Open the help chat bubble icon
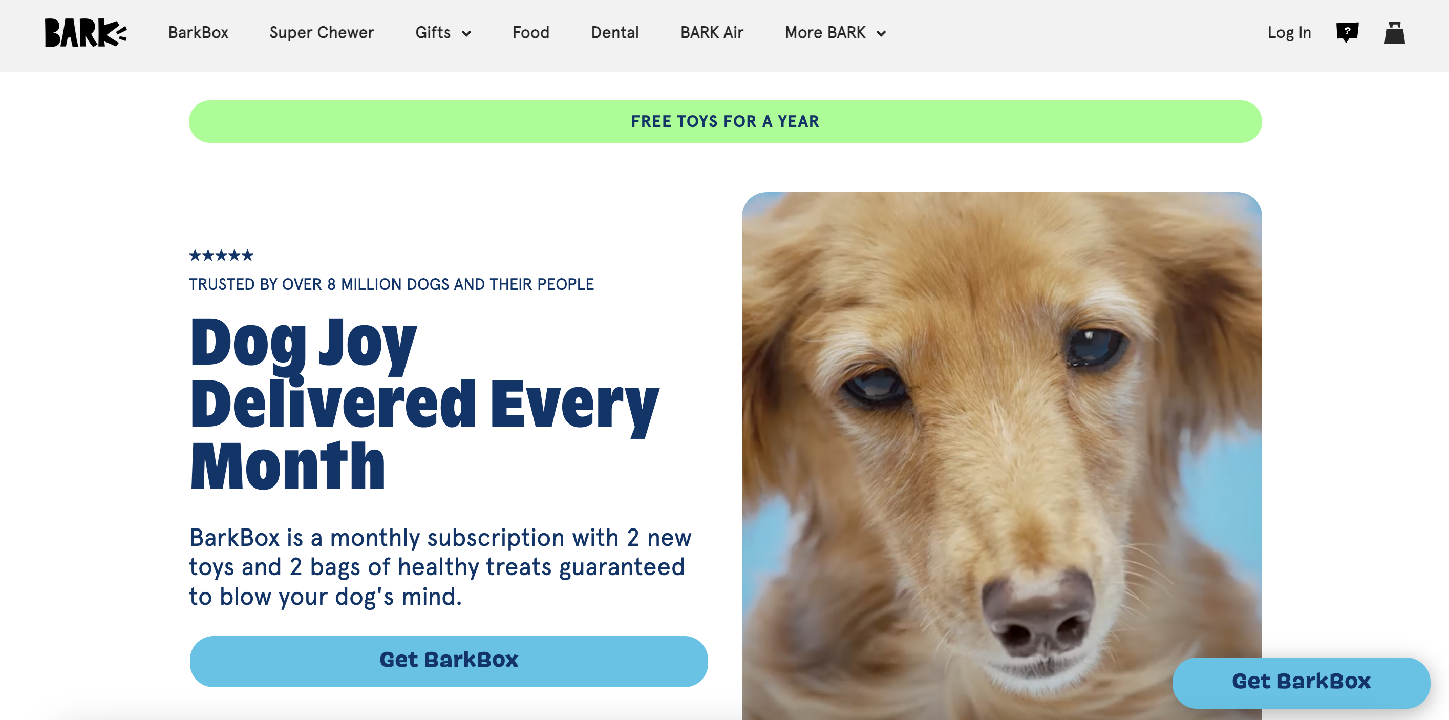This screenshot has height=720, width=1449. pyautogui.click(x=1347, y=32)
